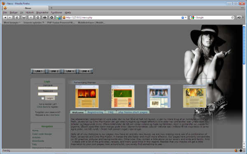Click into the Password field
Viewport: 247px width, 154px height.
(x=48, y=94)
